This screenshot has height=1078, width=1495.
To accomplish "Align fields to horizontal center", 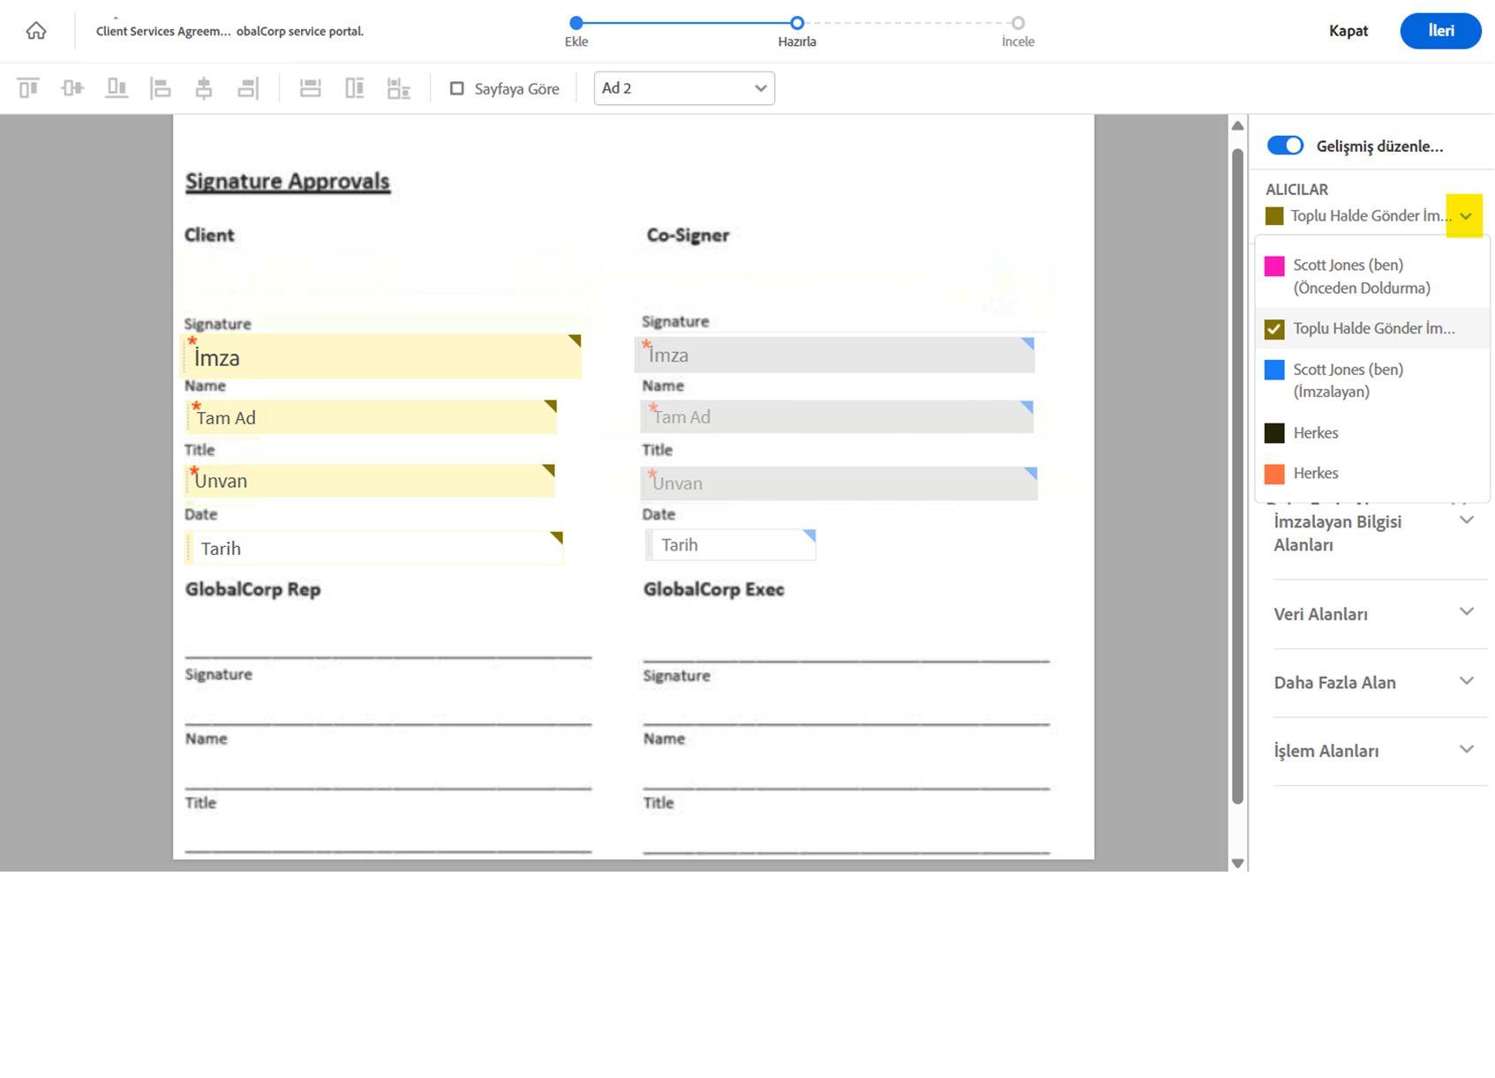I will pos(204,88).
